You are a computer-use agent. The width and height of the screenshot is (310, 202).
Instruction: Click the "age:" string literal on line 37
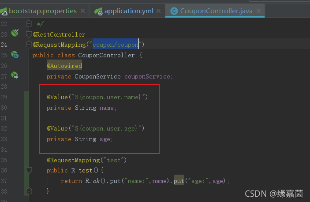(x=198, y=181)
